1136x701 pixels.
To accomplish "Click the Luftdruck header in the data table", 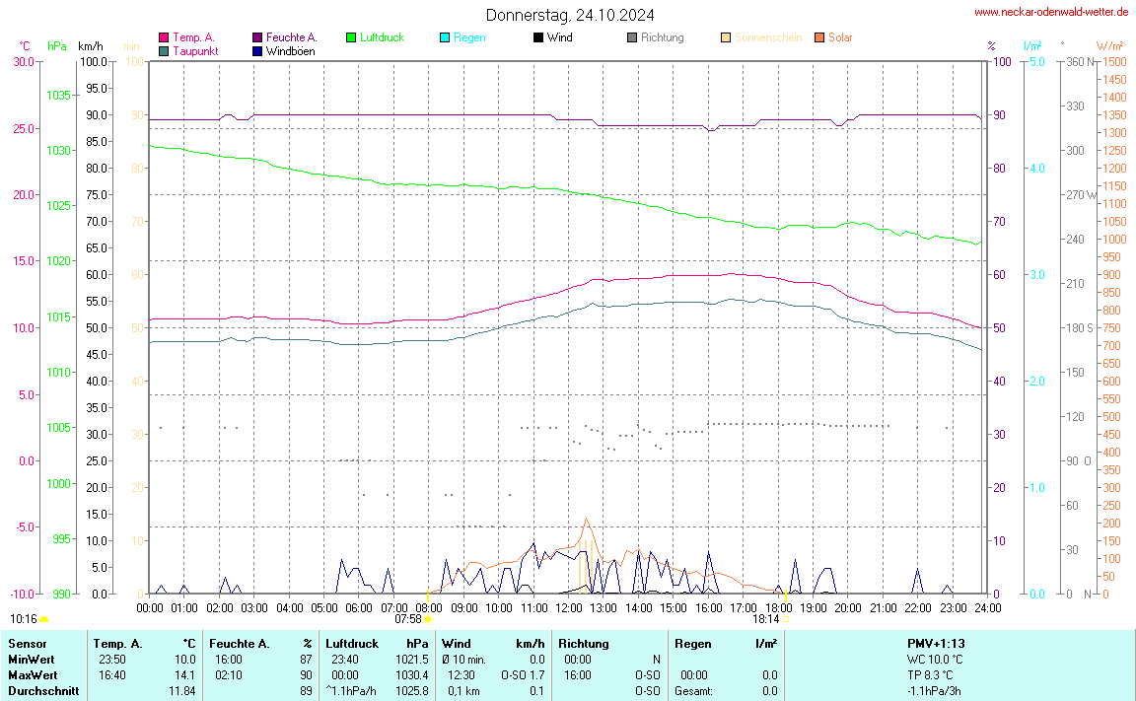I will pos(351,643).
